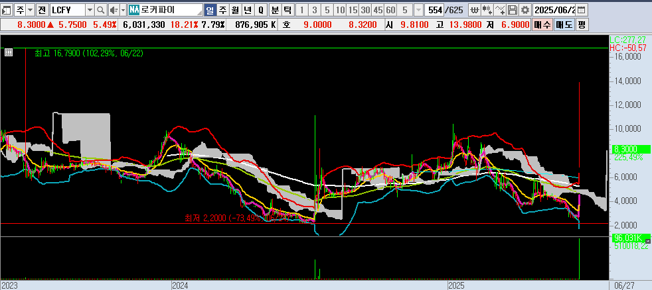Screen dimensions: 652x290
Task: Switch to the minute (분) chart
Action: [276, 9]
